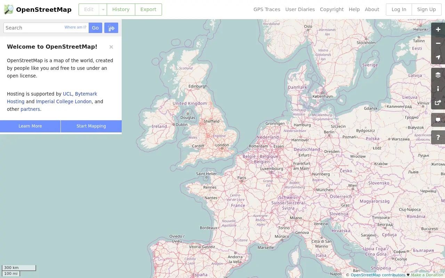Open the Map Key info icon

[x=438, y=89]
